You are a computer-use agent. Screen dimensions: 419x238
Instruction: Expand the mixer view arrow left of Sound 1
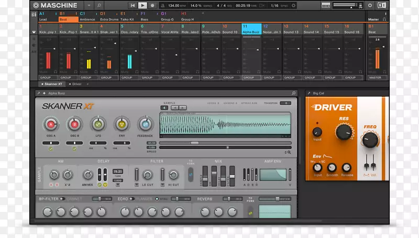tap(34, 32)
